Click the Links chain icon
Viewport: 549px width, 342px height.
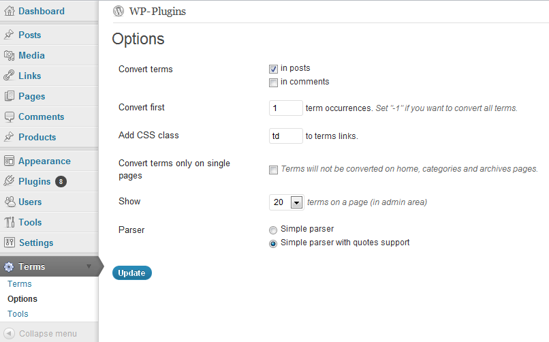pos(9,76)
